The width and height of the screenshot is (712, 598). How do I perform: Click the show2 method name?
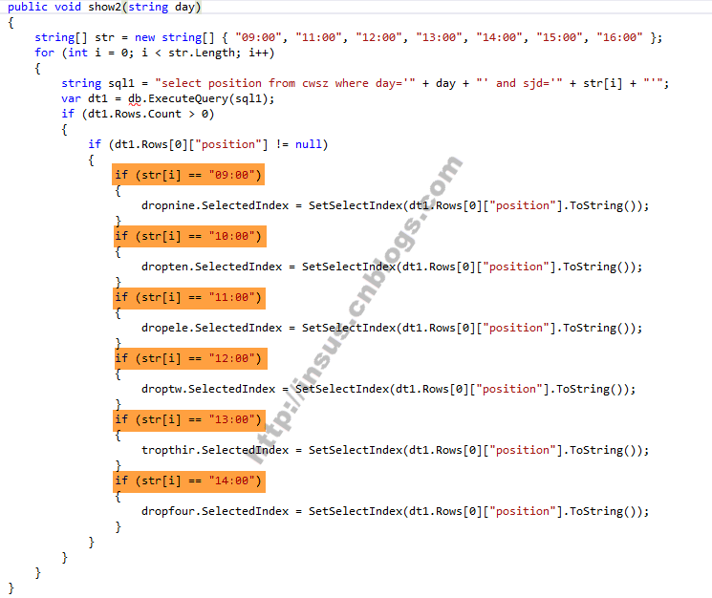point(104,7)
